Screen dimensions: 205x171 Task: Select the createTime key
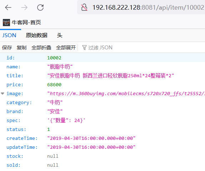(x=22, y=138)
